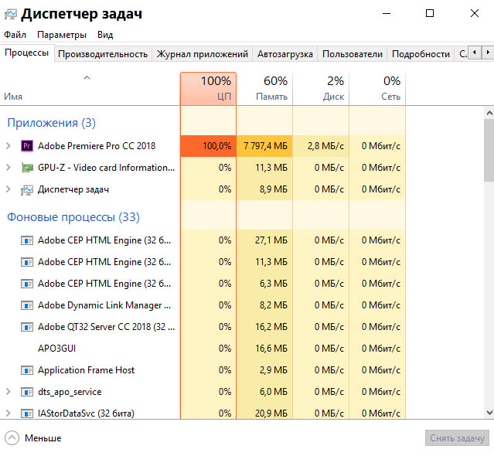Click the 7 797,4 МБ memory value

pos(265,146)
